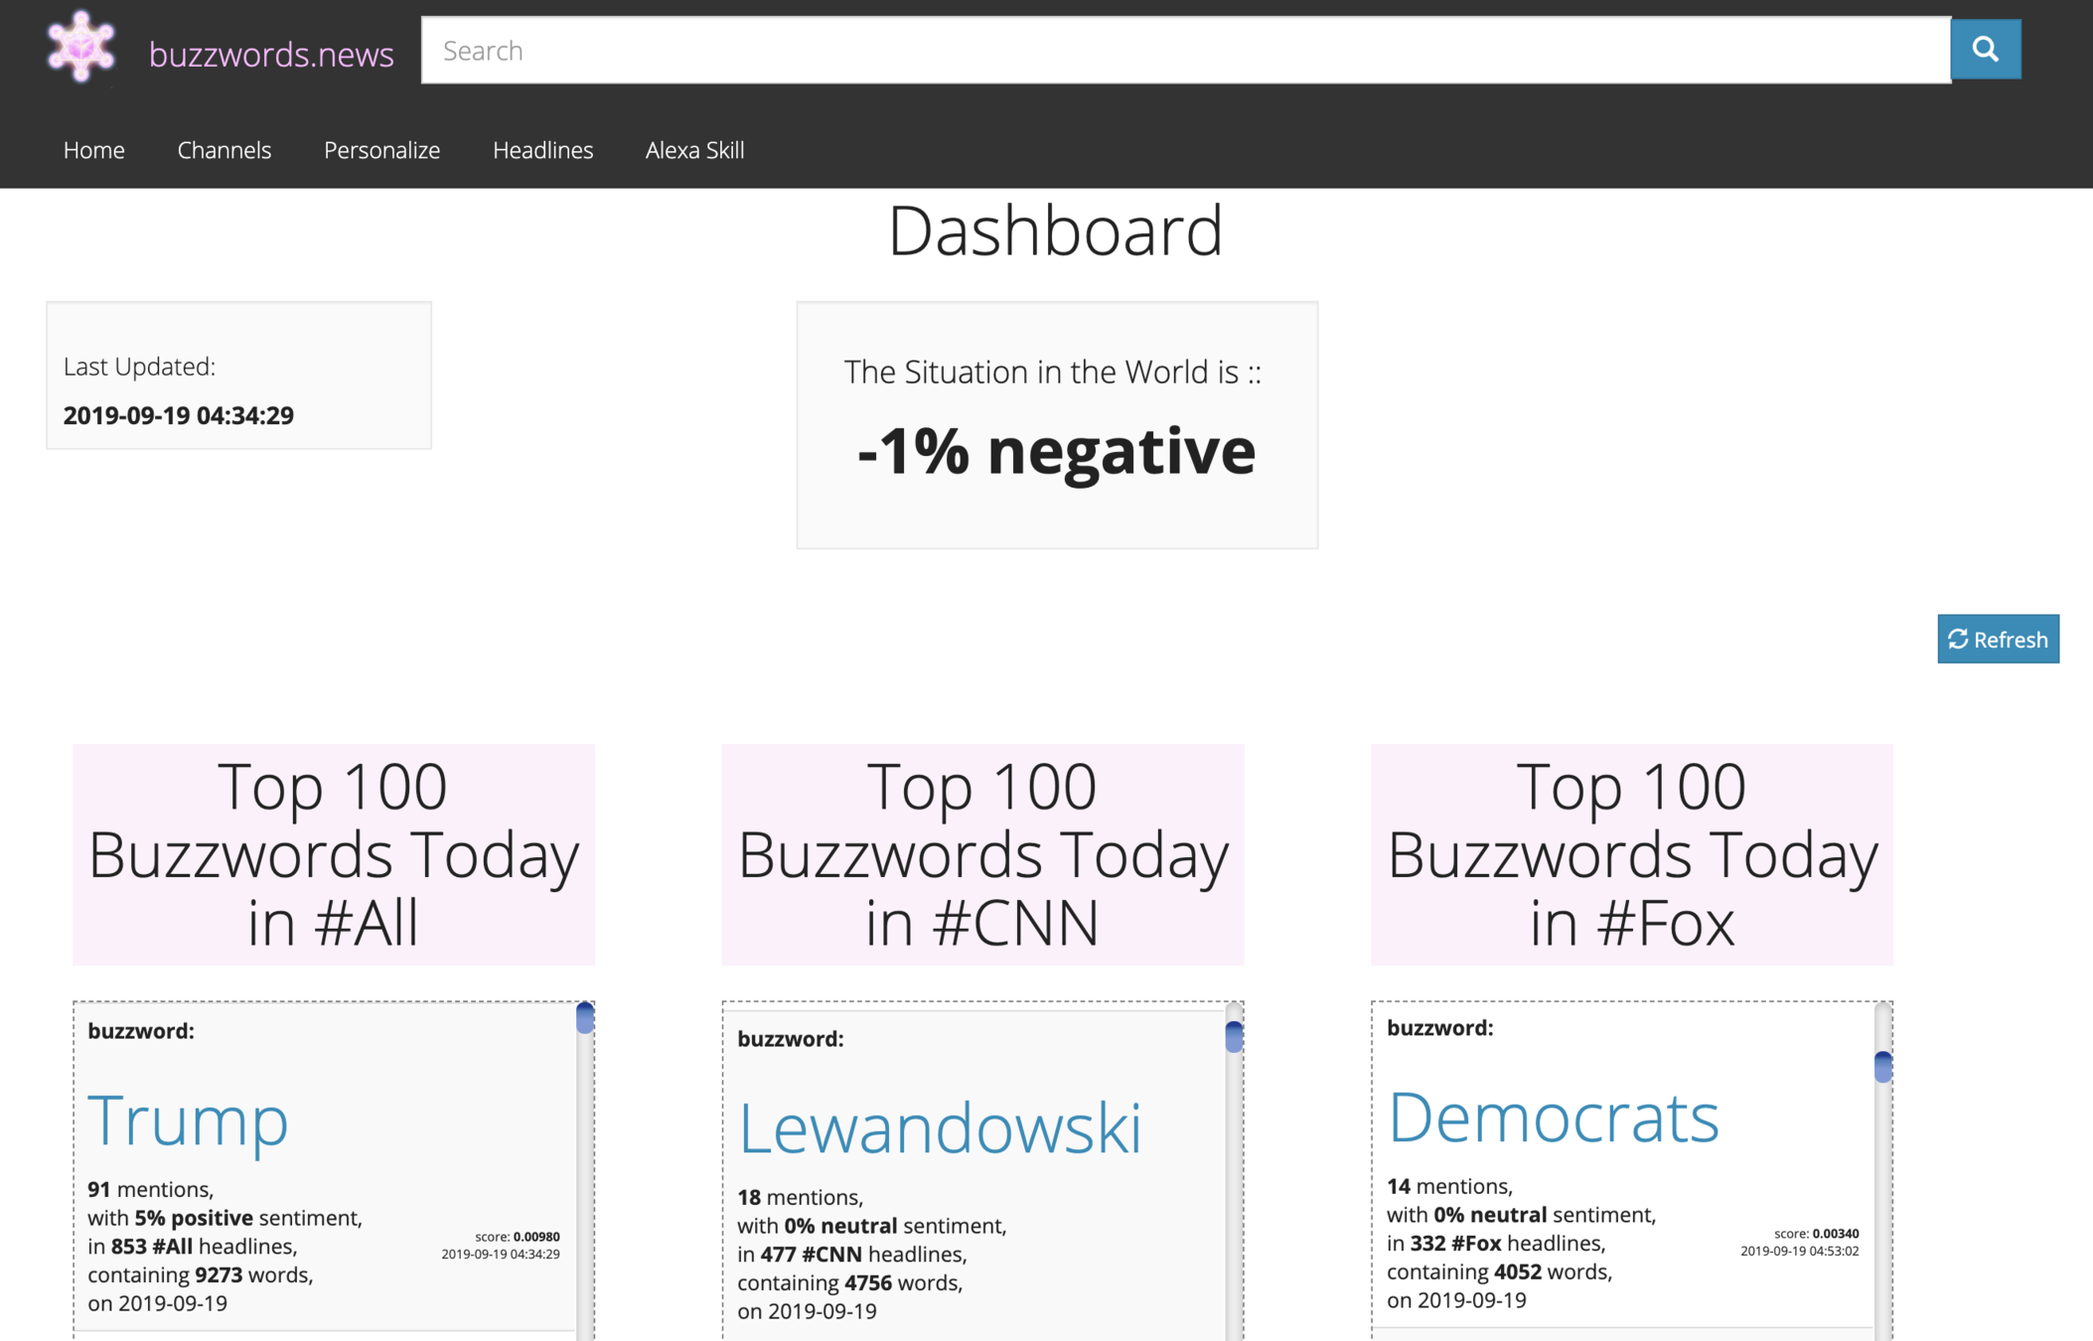Open the Personalize menu item
This screenshot has height=1341, width=2093.
pyautogui.click(x=381, y=150)
